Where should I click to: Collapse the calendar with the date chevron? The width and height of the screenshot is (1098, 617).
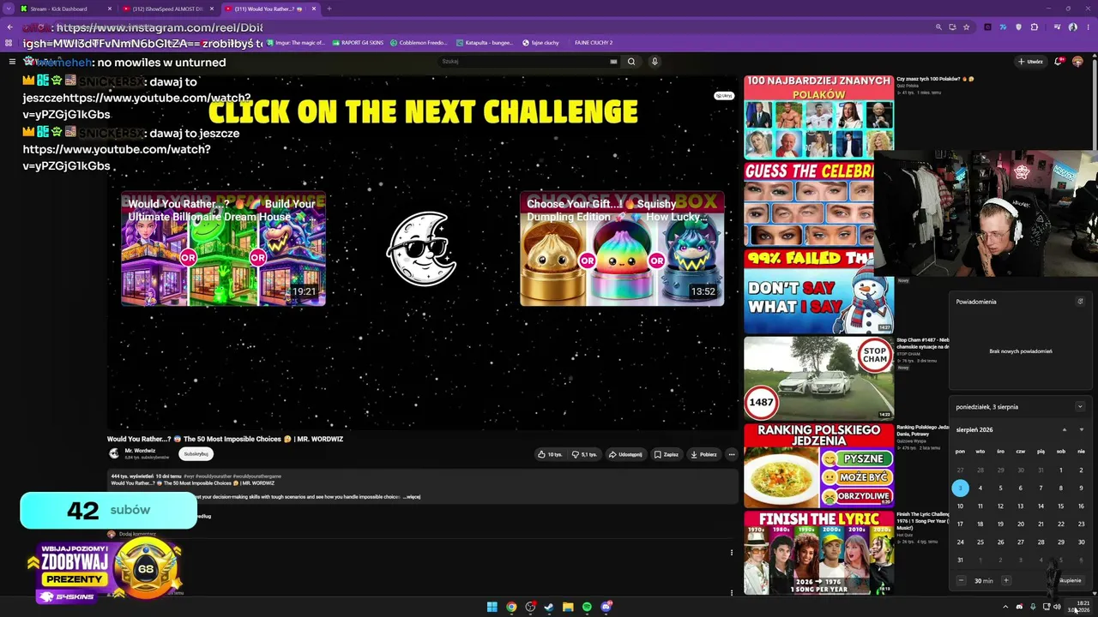pos(1080,407)
